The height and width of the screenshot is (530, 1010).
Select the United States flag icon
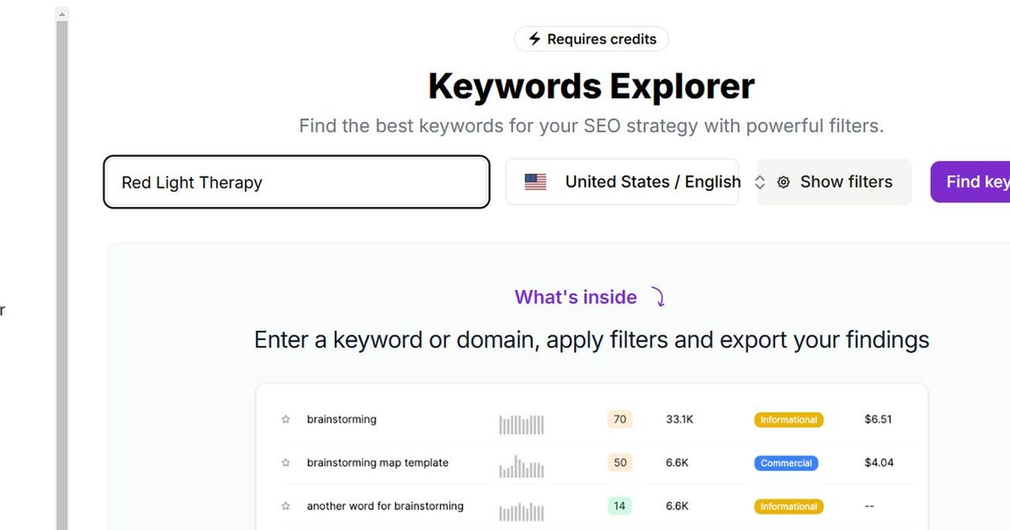pyautogui.click(x=536, y=182)
